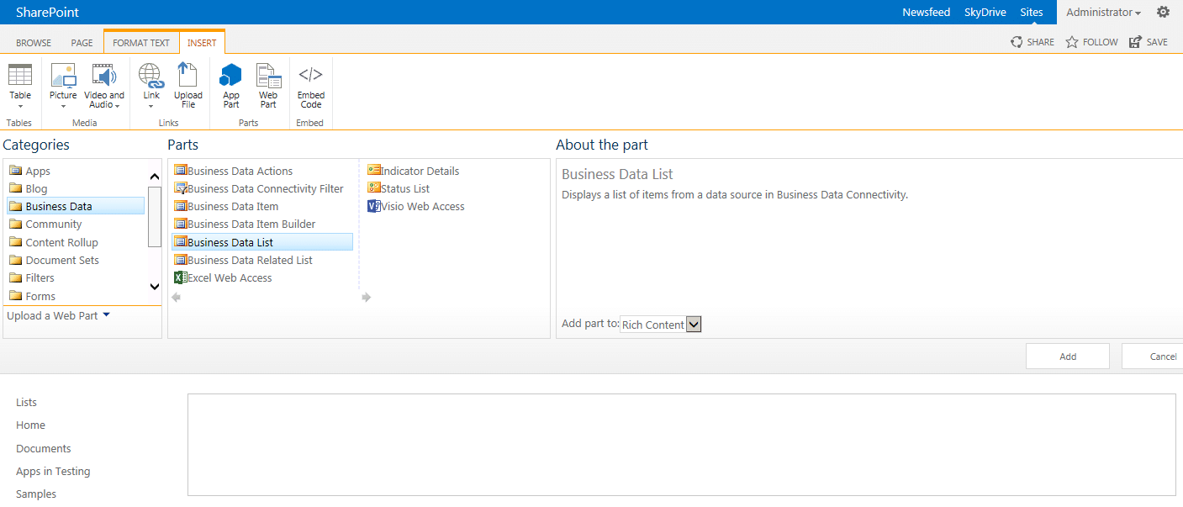Select Business Data Item Builder part

245,224
